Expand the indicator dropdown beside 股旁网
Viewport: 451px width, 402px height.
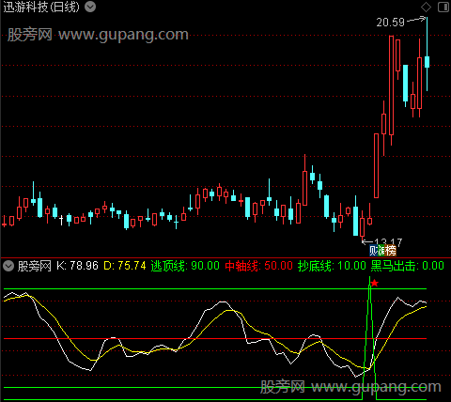8,266
